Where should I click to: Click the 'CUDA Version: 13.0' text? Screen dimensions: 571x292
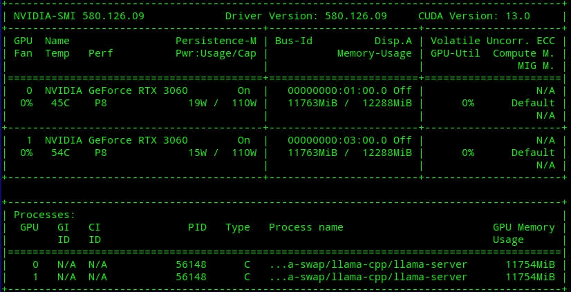(474, 17)
